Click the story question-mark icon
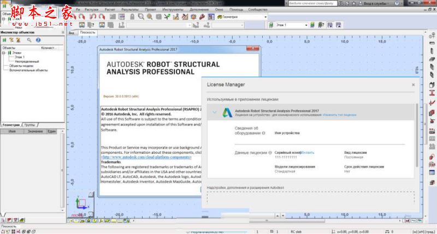The image size is (437, 234). pos(321,25)
